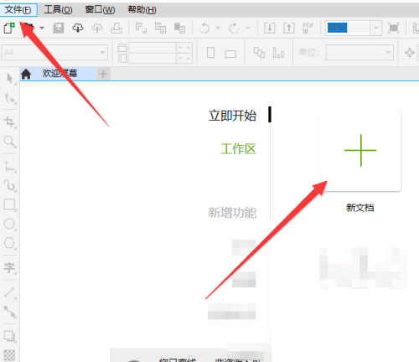Open the 单位 units dropdown
The height and width of the screenshot is (362, 419).
point(360,52)
